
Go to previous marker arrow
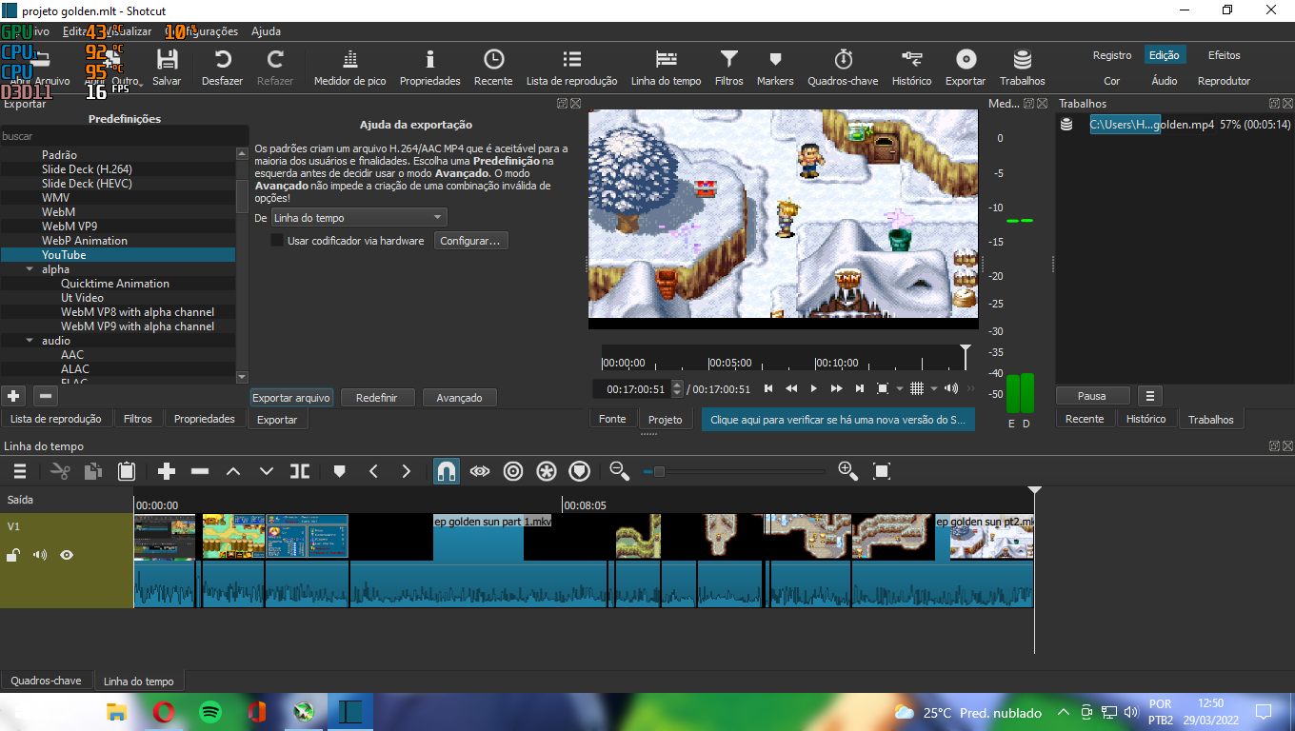pyautogui.click(x=373, y=470)
